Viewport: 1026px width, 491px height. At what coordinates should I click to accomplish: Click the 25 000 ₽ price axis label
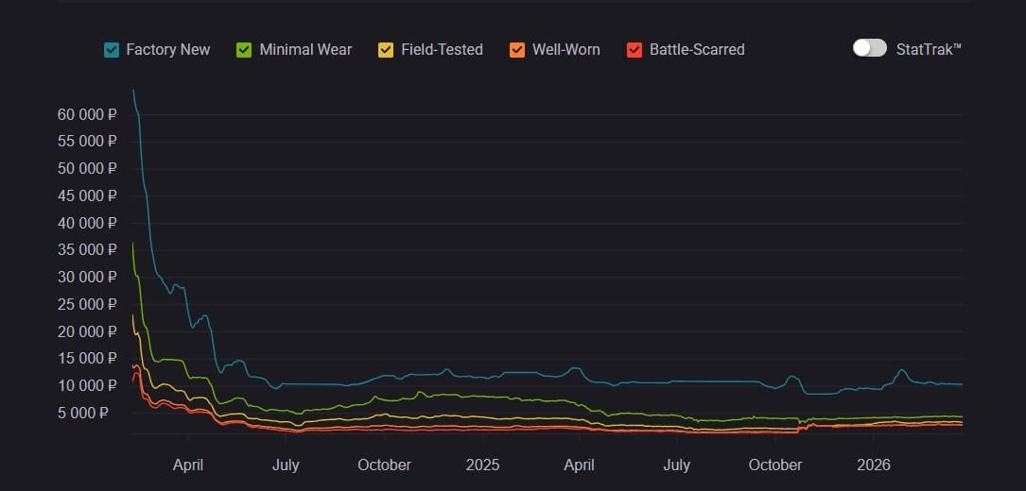[87, 304]
